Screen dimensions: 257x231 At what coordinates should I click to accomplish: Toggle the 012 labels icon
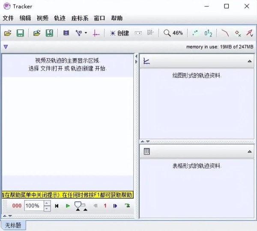pos(208,33)
